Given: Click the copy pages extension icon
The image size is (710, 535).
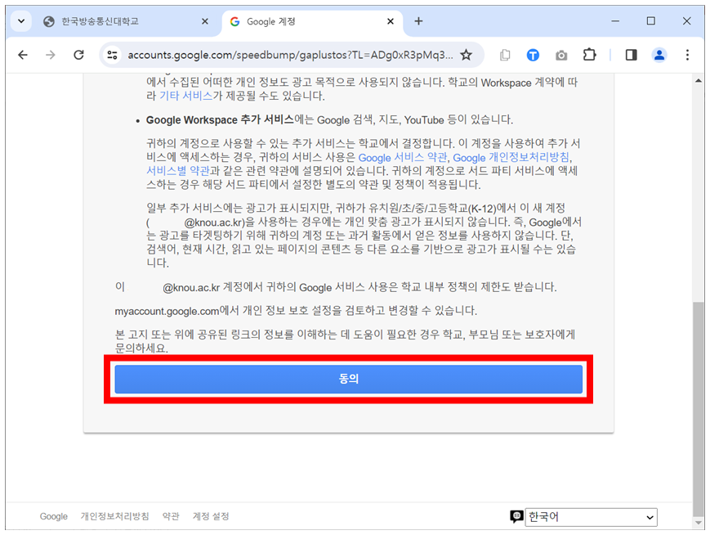Looking at the screenshot, I should pos(505,55).
